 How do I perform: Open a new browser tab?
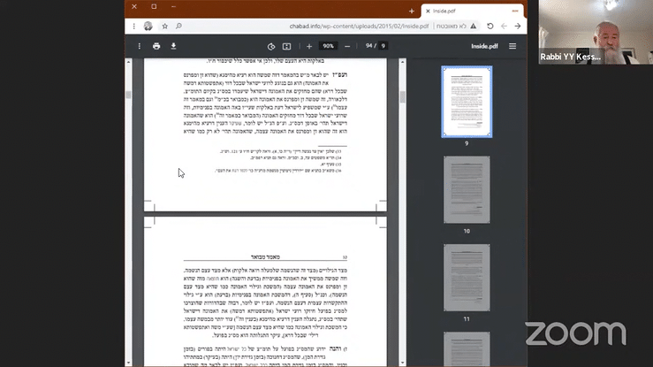coord(412,11)
